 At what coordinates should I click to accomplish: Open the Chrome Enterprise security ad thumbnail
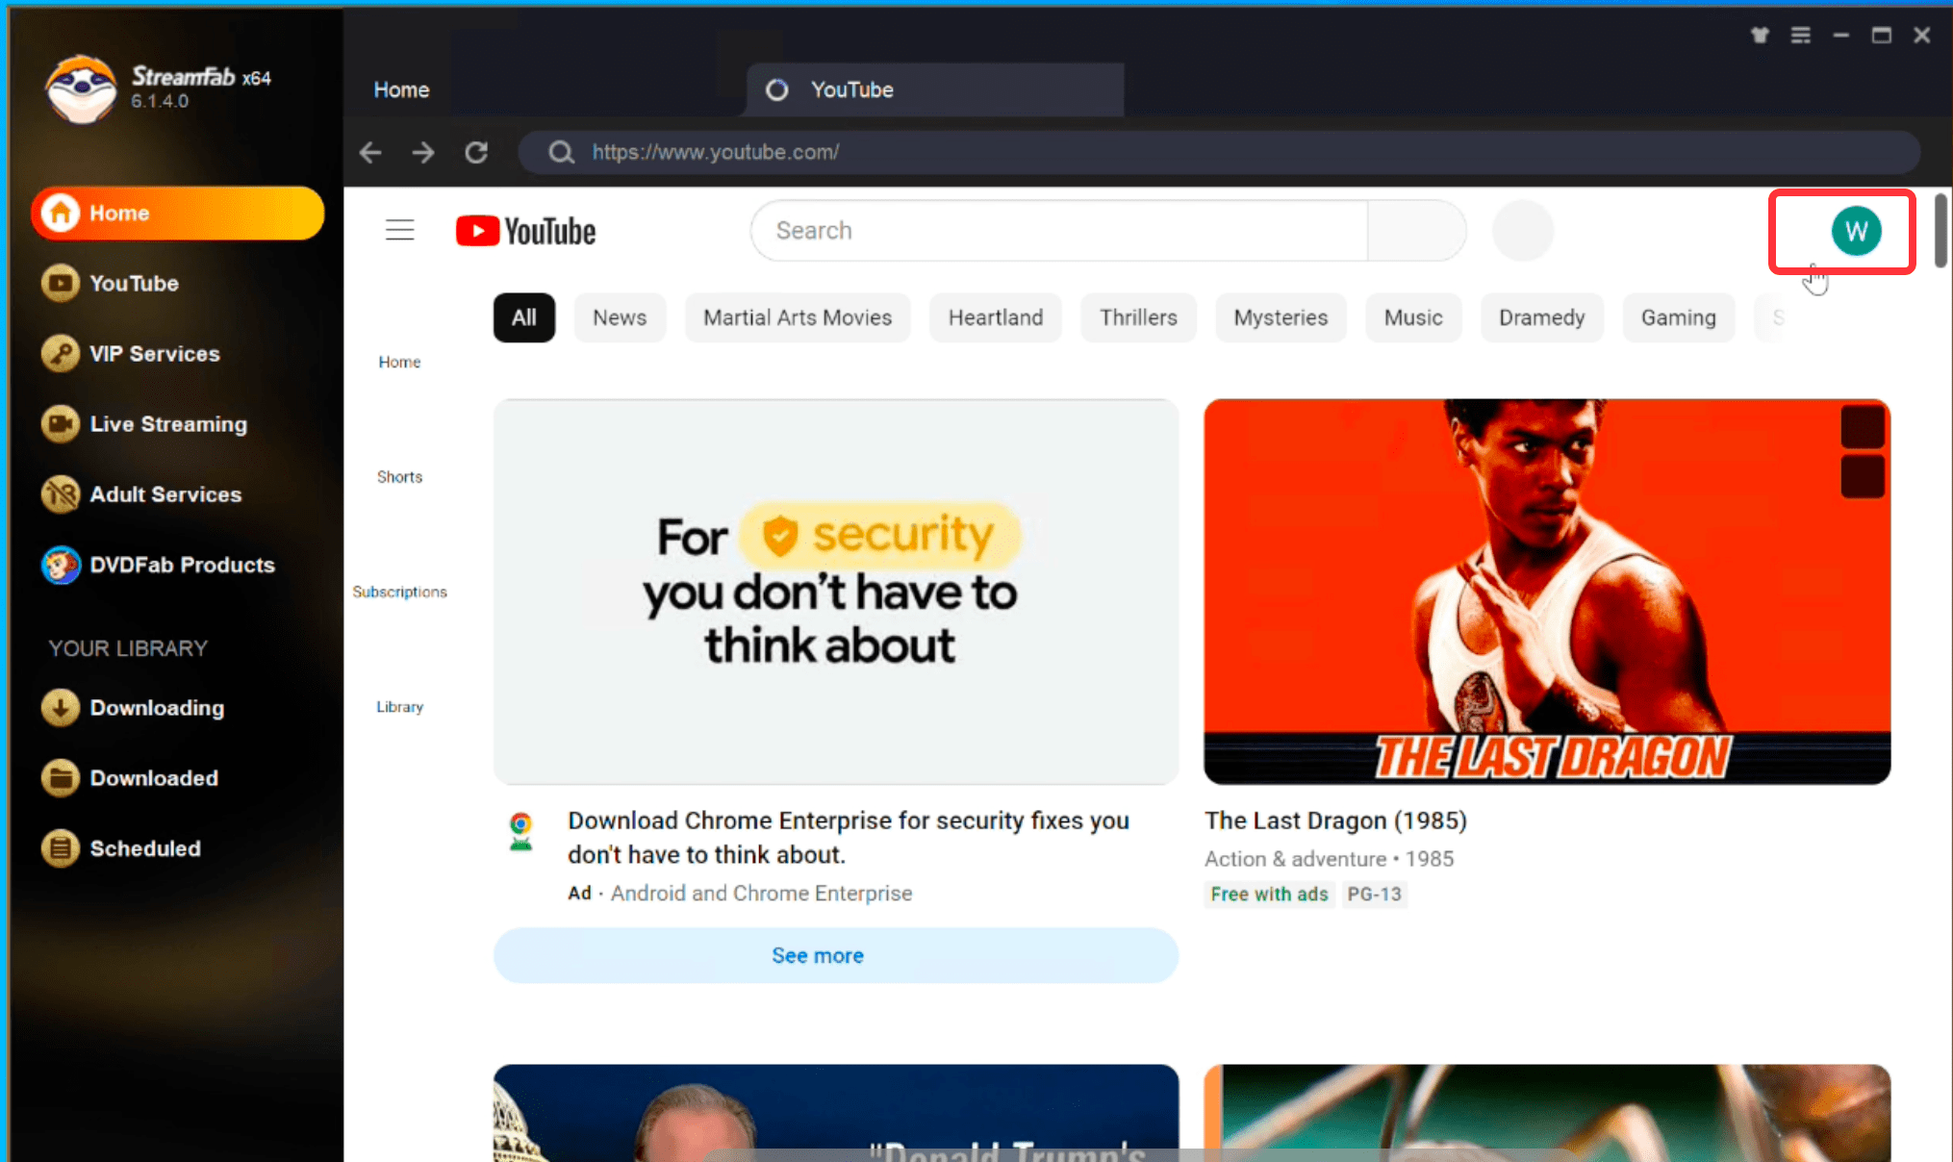point(836,592)
